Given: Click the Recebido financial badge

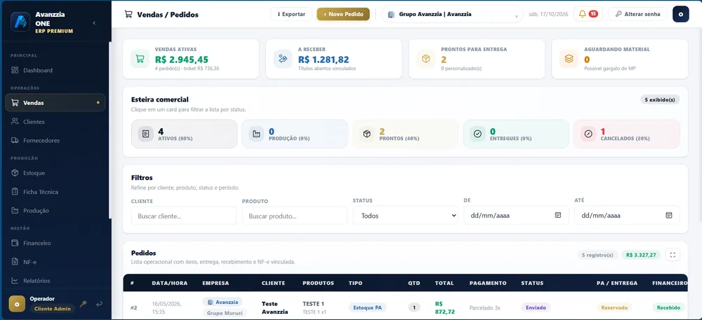Looking at the screenshot, I should click(668, 307).
